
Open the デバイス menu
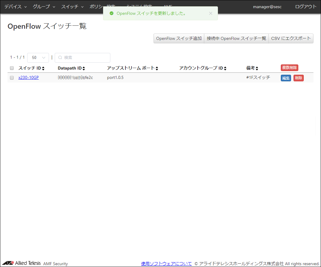15,7
